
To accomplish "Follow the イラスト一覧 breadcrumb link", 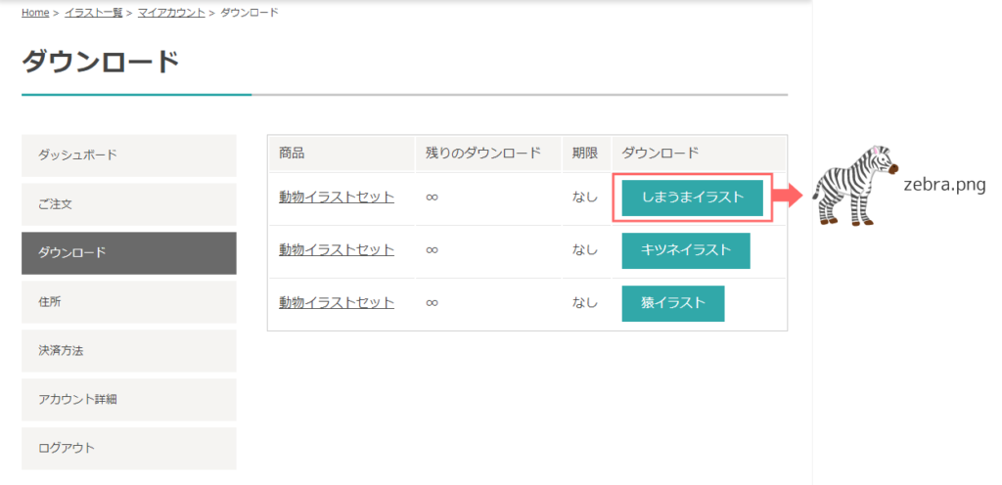I will click(x=93, y=13).
